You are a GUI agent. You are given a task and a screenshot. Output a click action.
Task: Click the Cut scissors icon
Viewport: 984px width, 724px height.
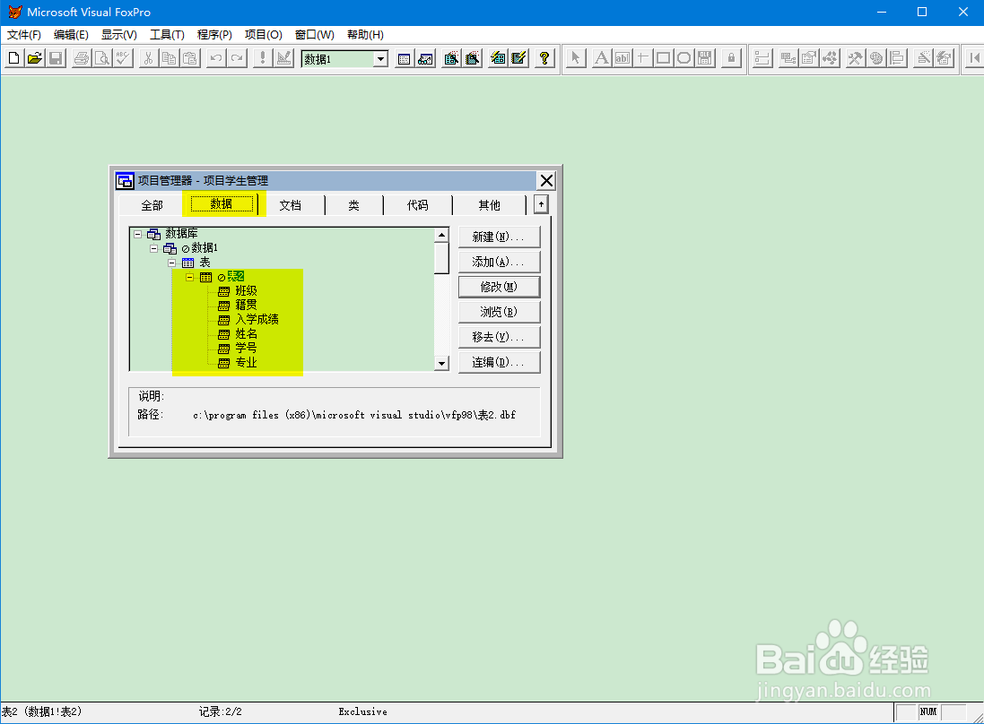point(148,58)
